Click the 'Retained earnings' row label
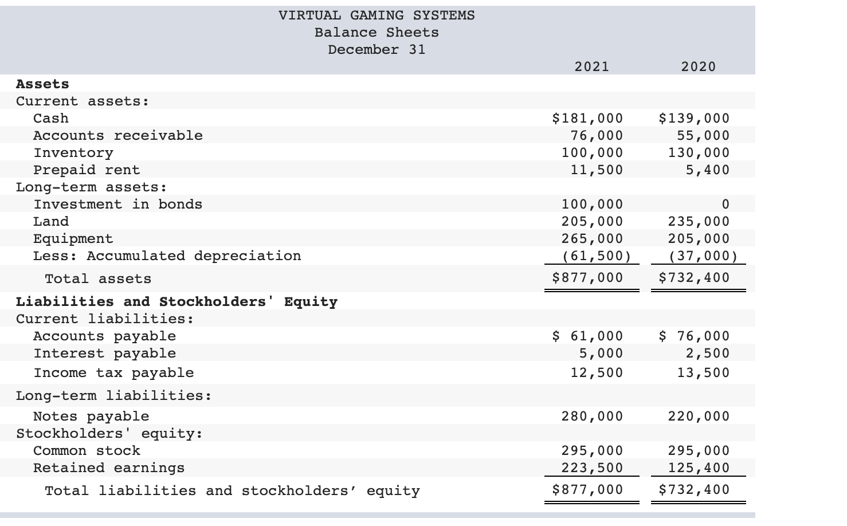Screen dimensions: 847x526 coord(109,468)
